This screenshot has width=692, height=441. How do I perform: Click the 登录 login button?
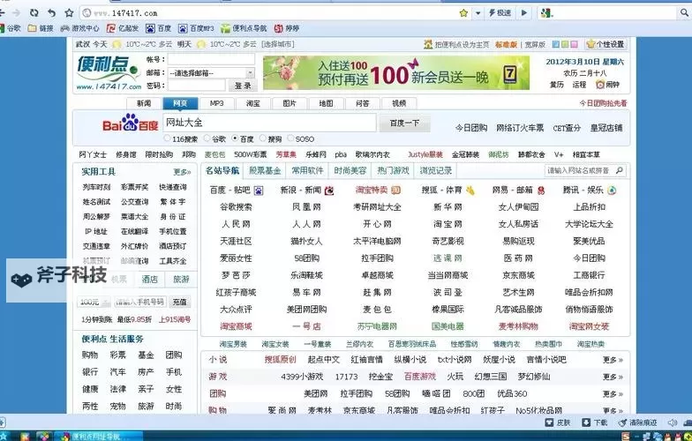pyautogui.click(x=243, y=86)
